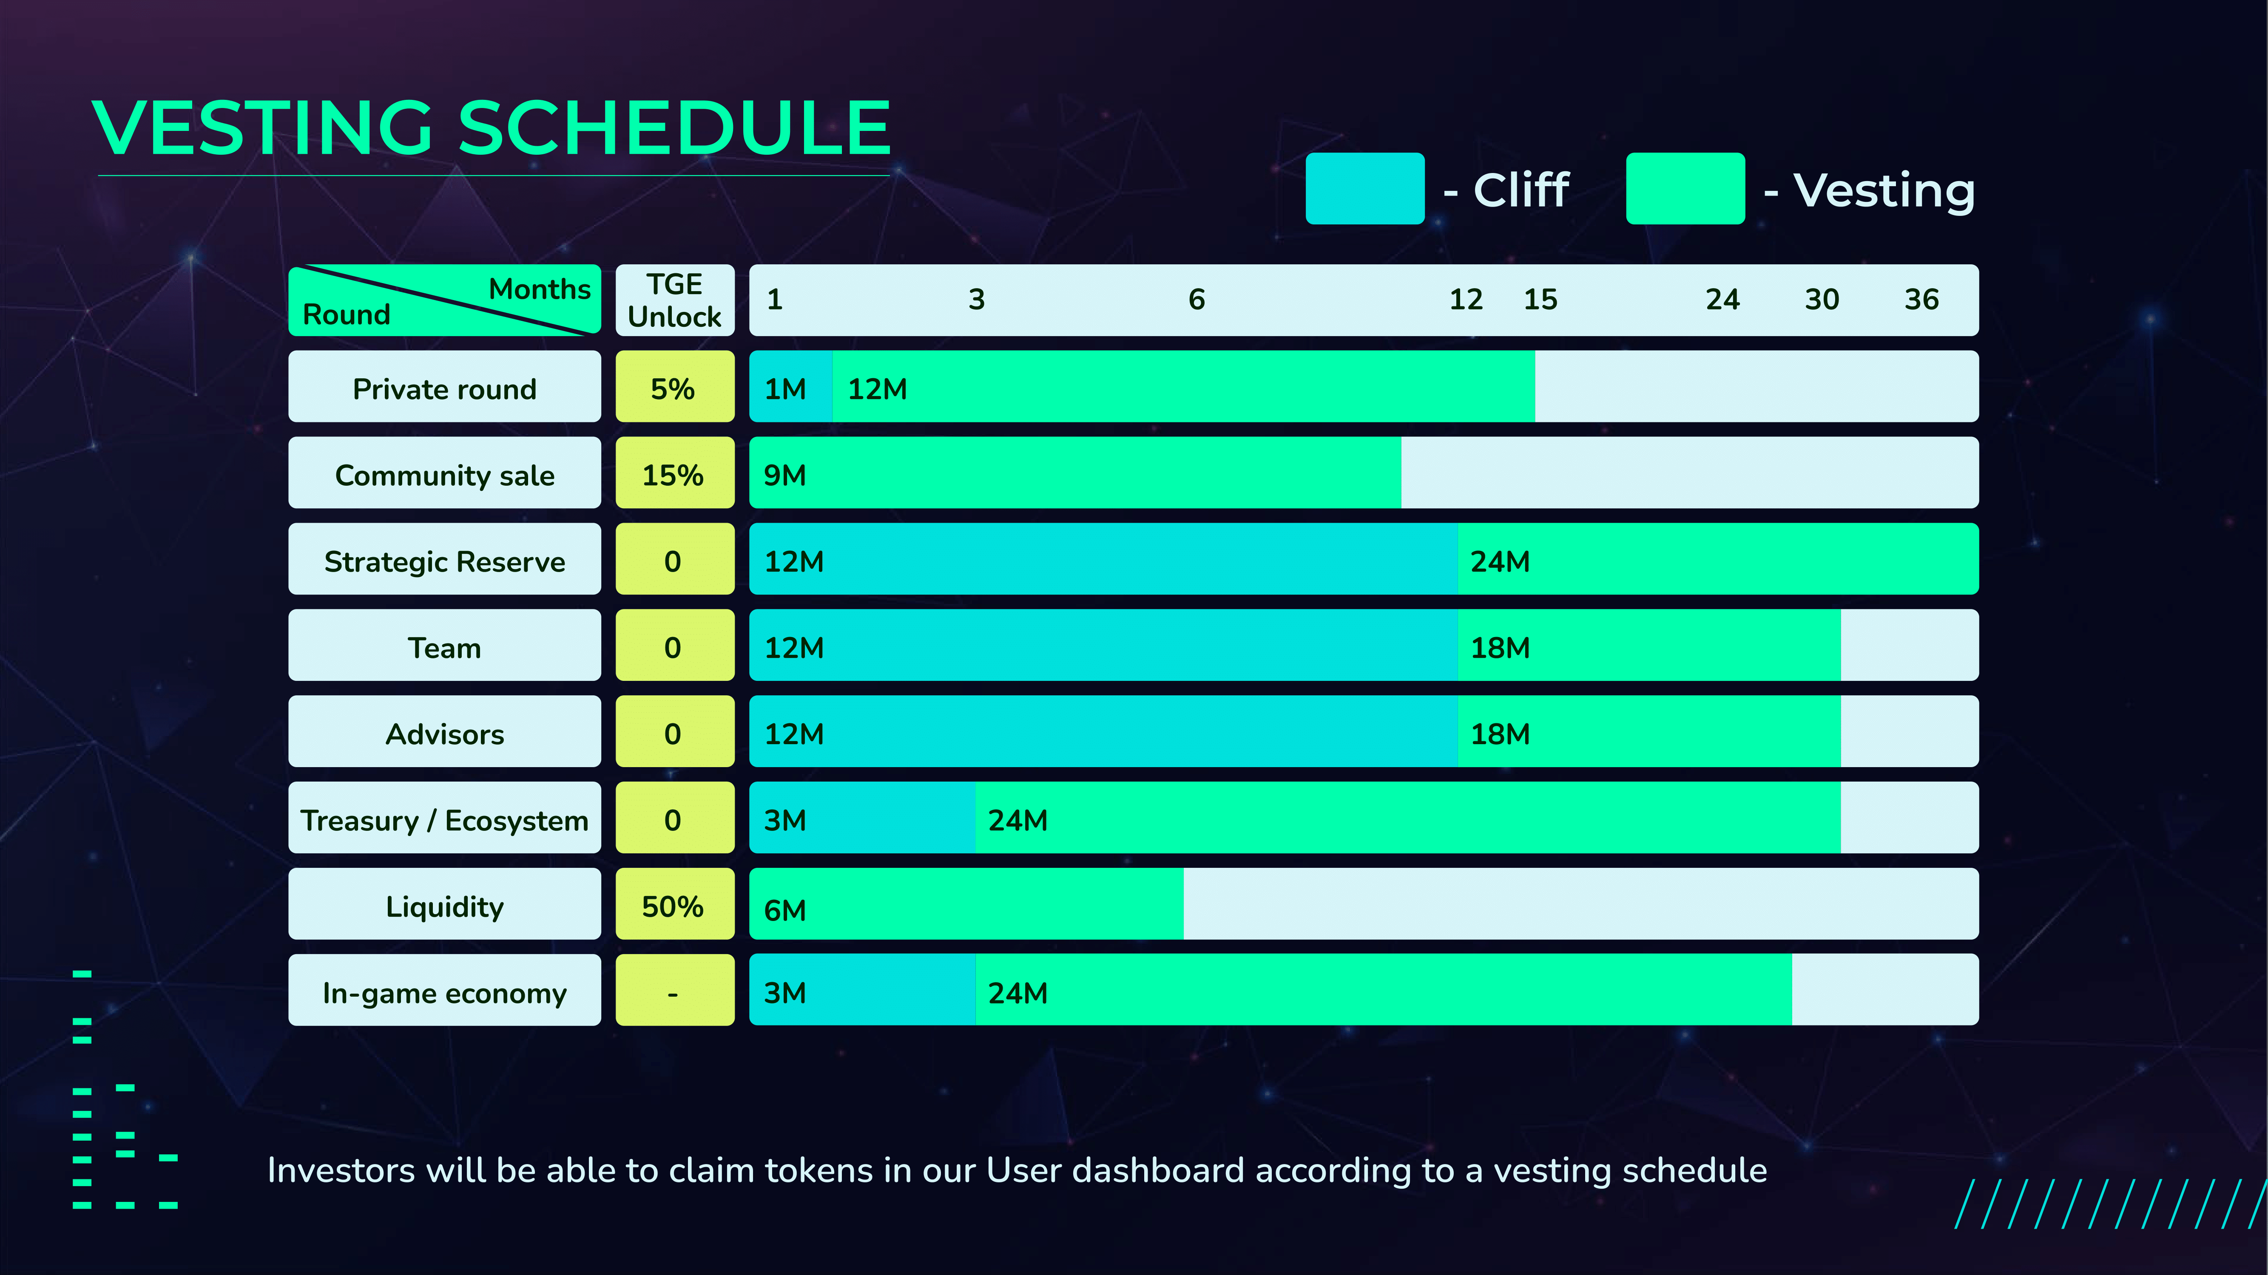Click the VESTING SCHEDULE title
2268x1275 pixels.
(x=492, y=127)
